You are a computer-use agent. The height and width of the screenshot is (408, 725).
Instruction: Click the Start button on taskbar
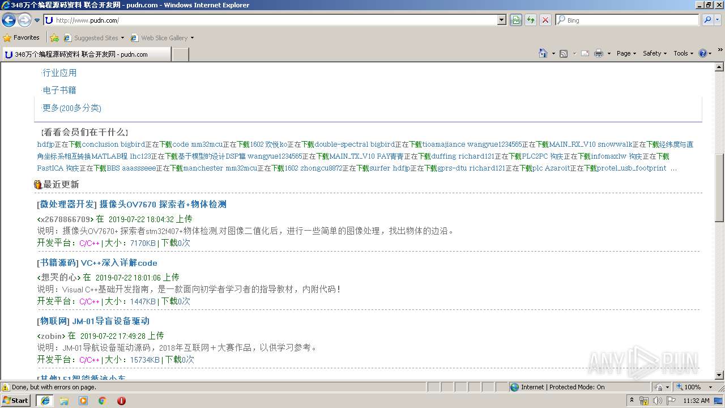point(15,401)
